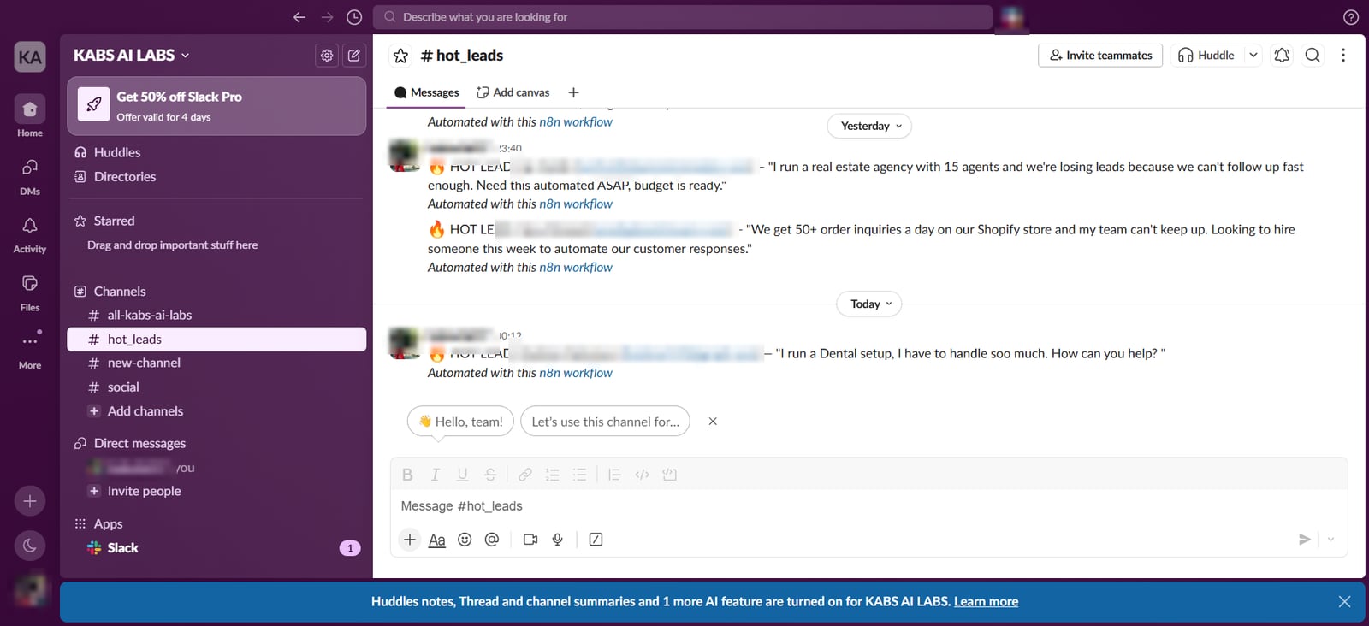The width and height of the screenshot is (1369, 626).
Task: Click the Bold formatting icon
Action: (407, 475)
